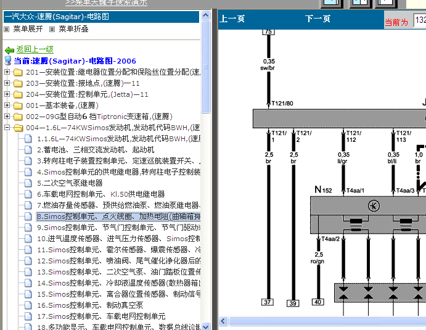
Task: Go to next page 下一页
Action: [x=317, y=19]
